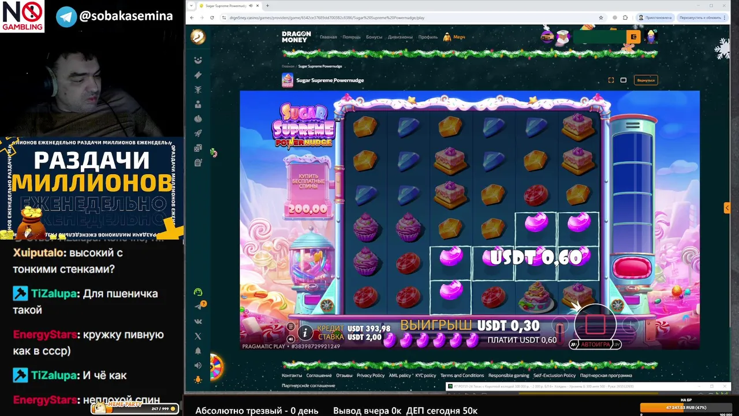Image resolution: width=739 pixels, height=416 pixels.
Task: Toggle the site sound speaker icon
Action: (198, 365)
